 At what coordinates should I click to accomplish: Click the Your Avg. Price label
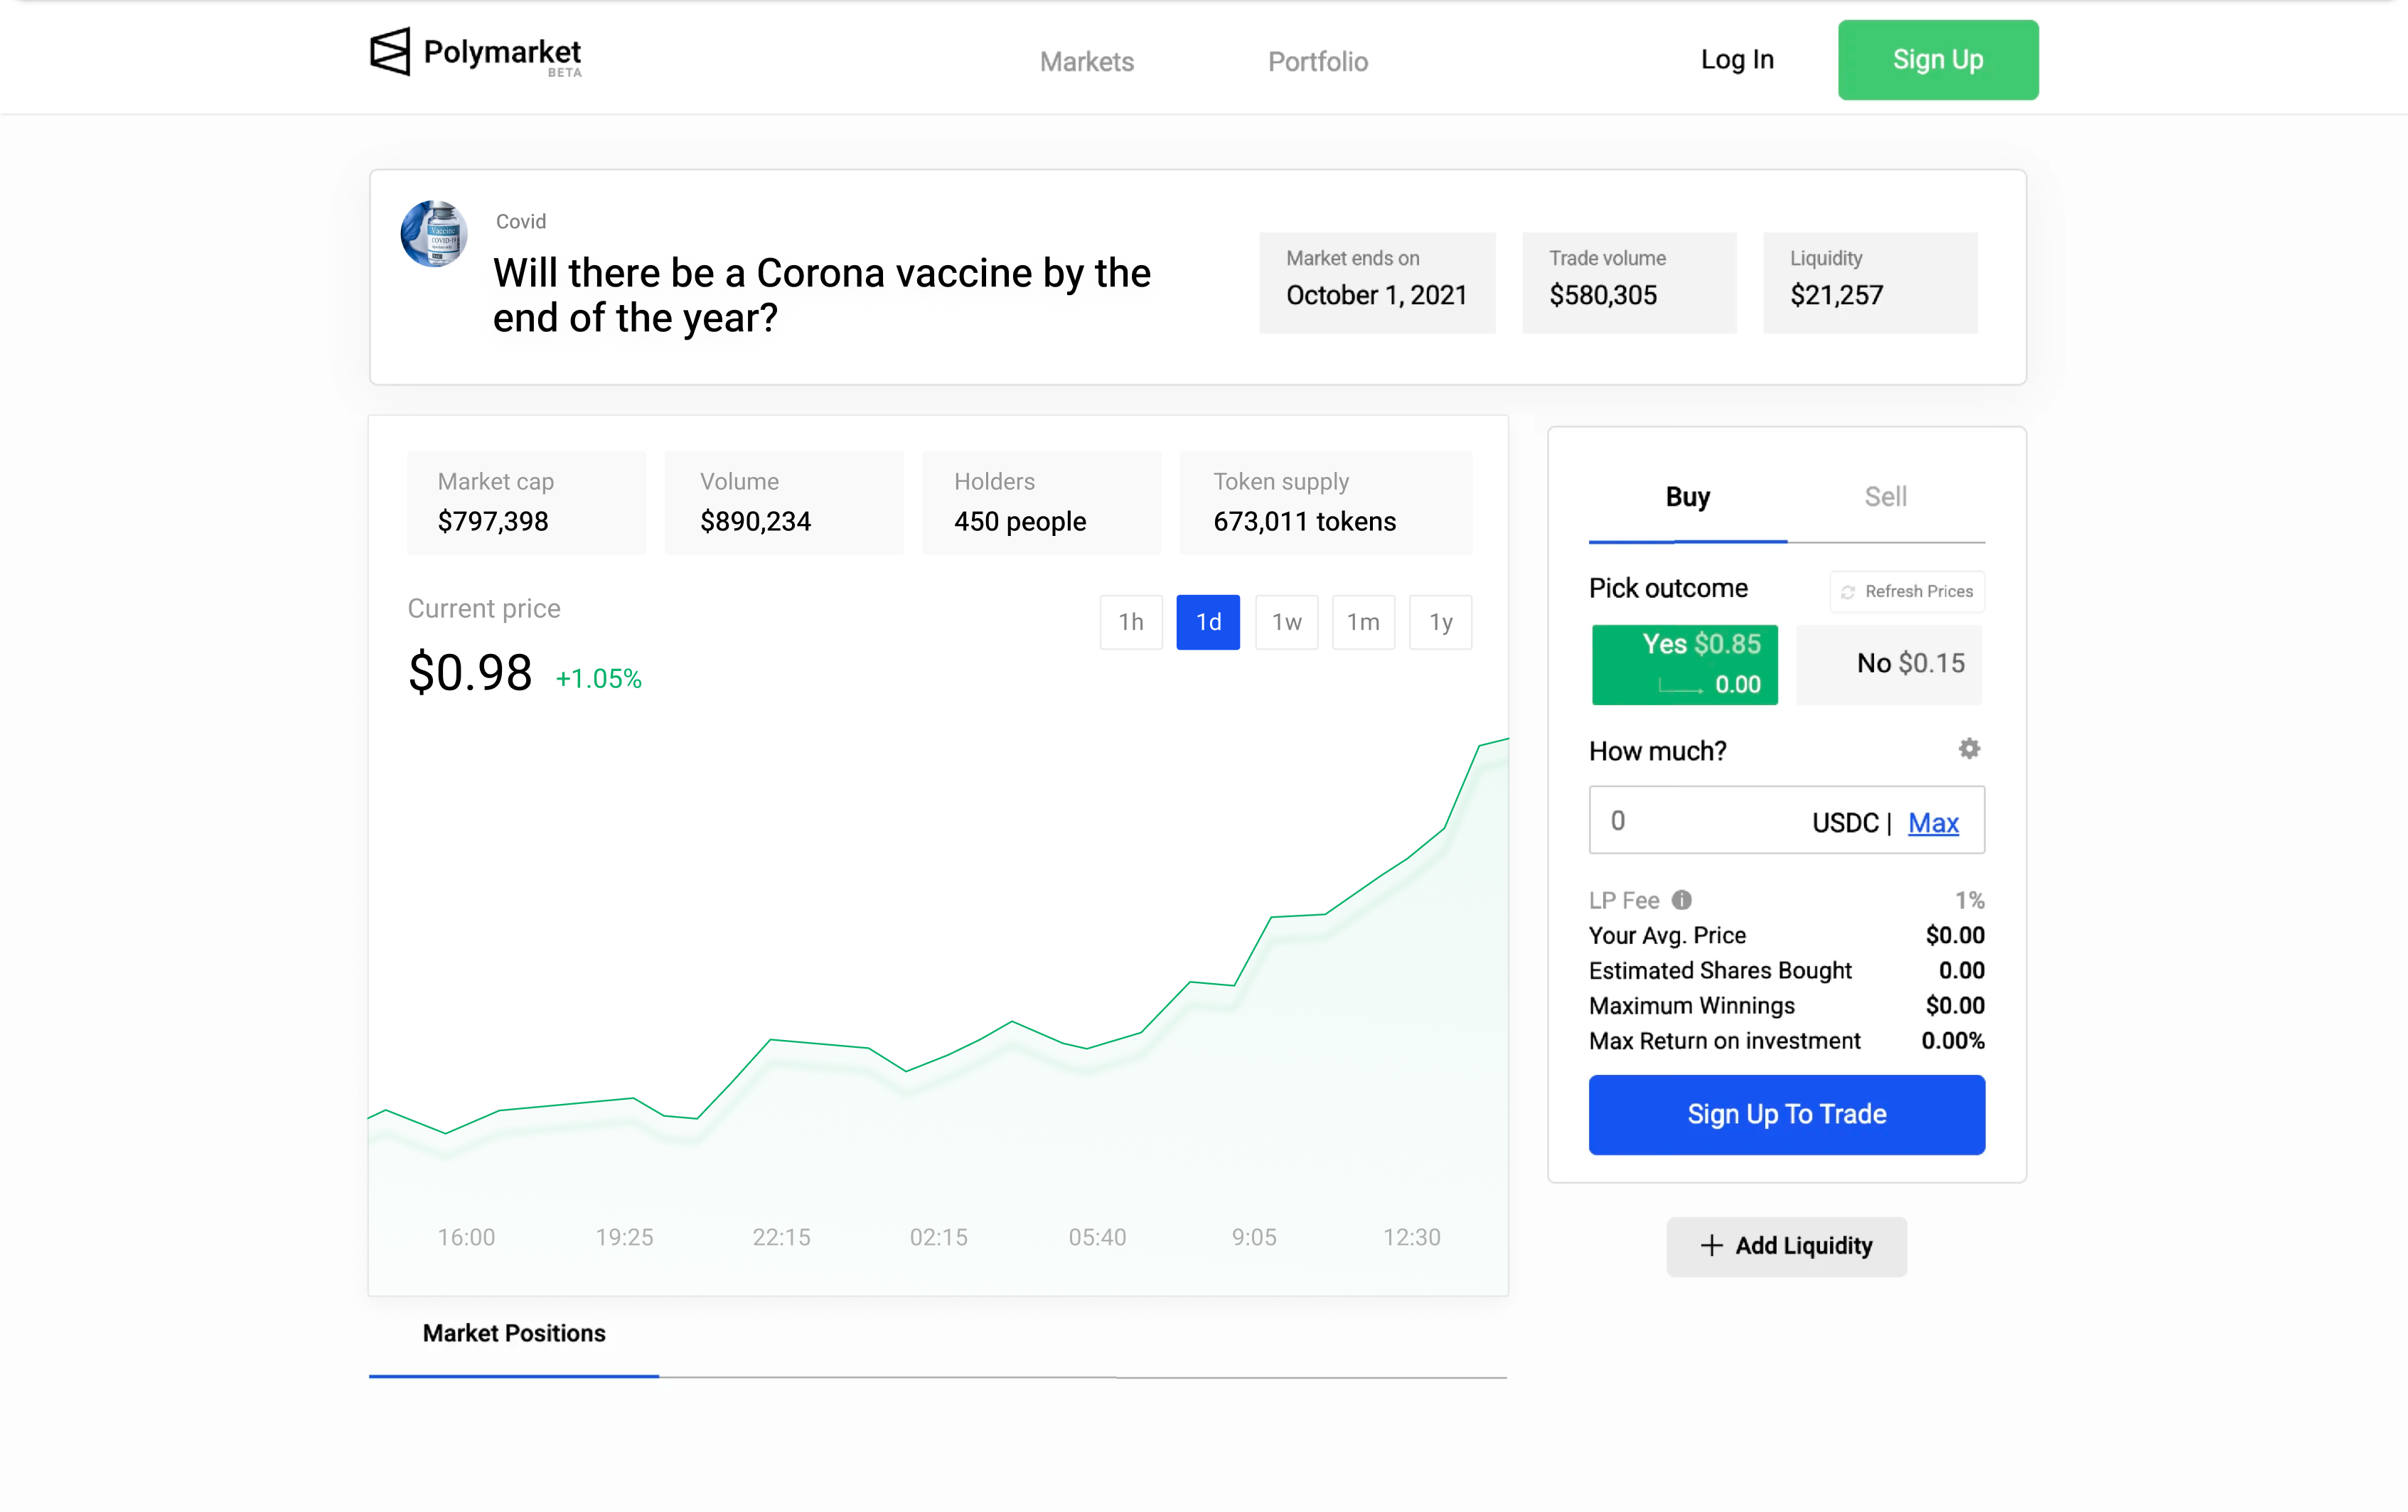tap(1667, 935)
